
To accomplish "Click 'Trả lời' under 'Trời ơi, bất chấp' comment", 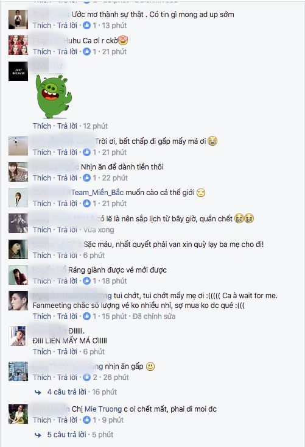I will pos(67,152).
